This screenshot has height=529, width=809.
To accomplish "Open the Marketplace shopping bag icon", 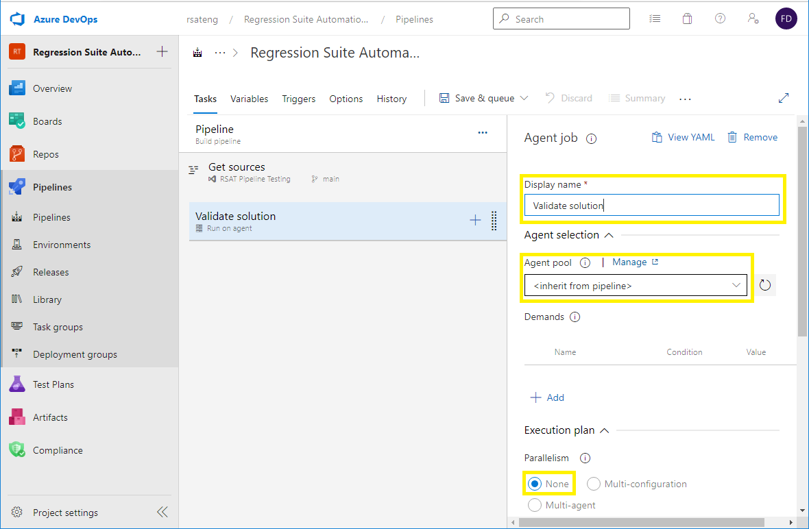I will click(x=687, y=19).
